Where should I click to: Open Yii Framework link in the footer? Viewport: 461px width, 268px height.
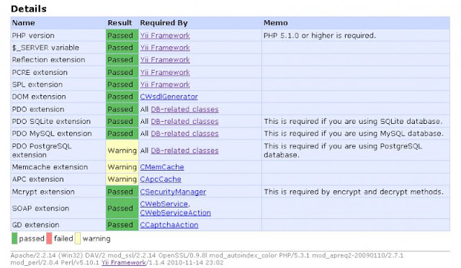click(x=123, y=262)
